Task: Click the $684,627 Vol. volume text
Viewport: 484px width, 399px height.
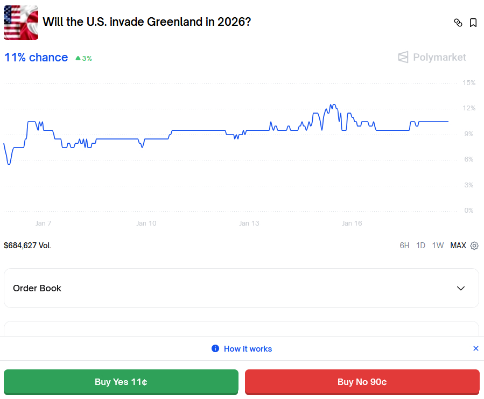Action: tap(27, 246)
